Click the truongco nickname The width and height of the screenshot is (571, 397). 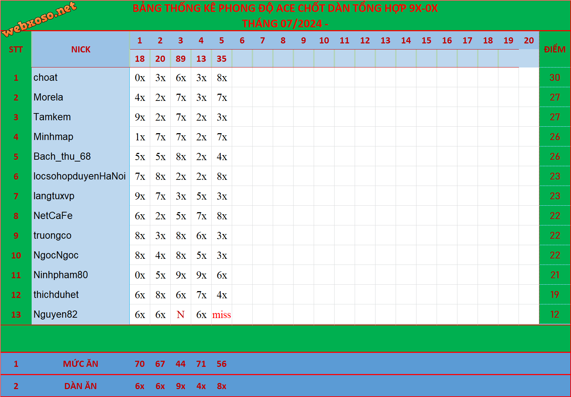click(80, 235)
